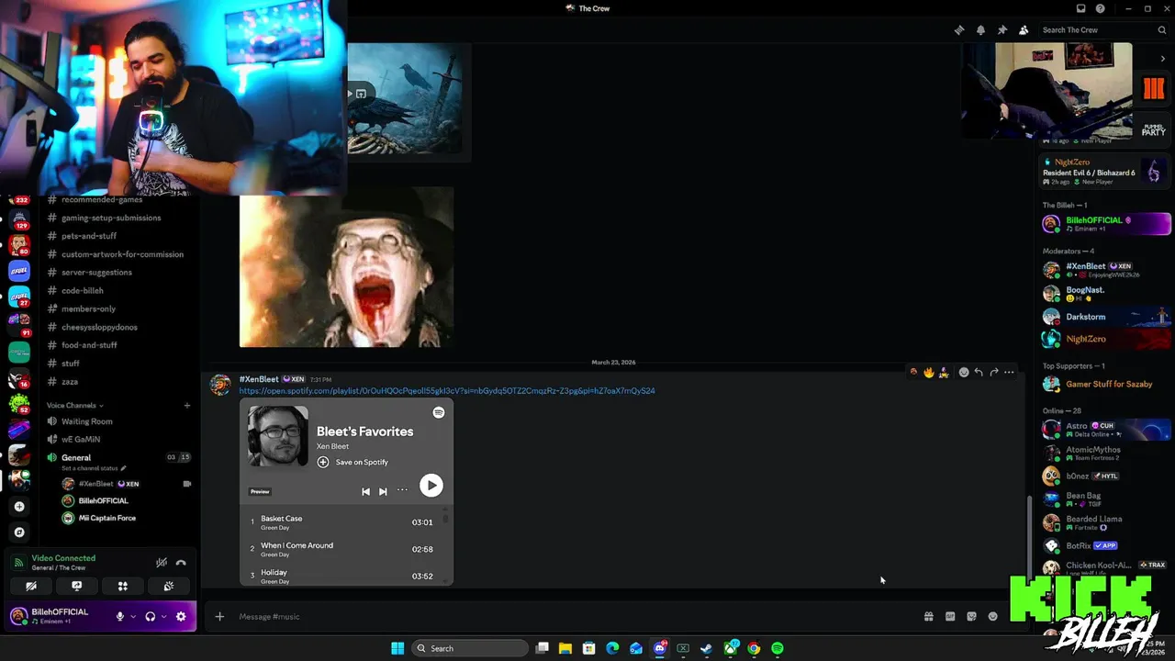Open notification settings bell icon
The height and width of the screenshot is (661, 1175).
click(980, 30)
